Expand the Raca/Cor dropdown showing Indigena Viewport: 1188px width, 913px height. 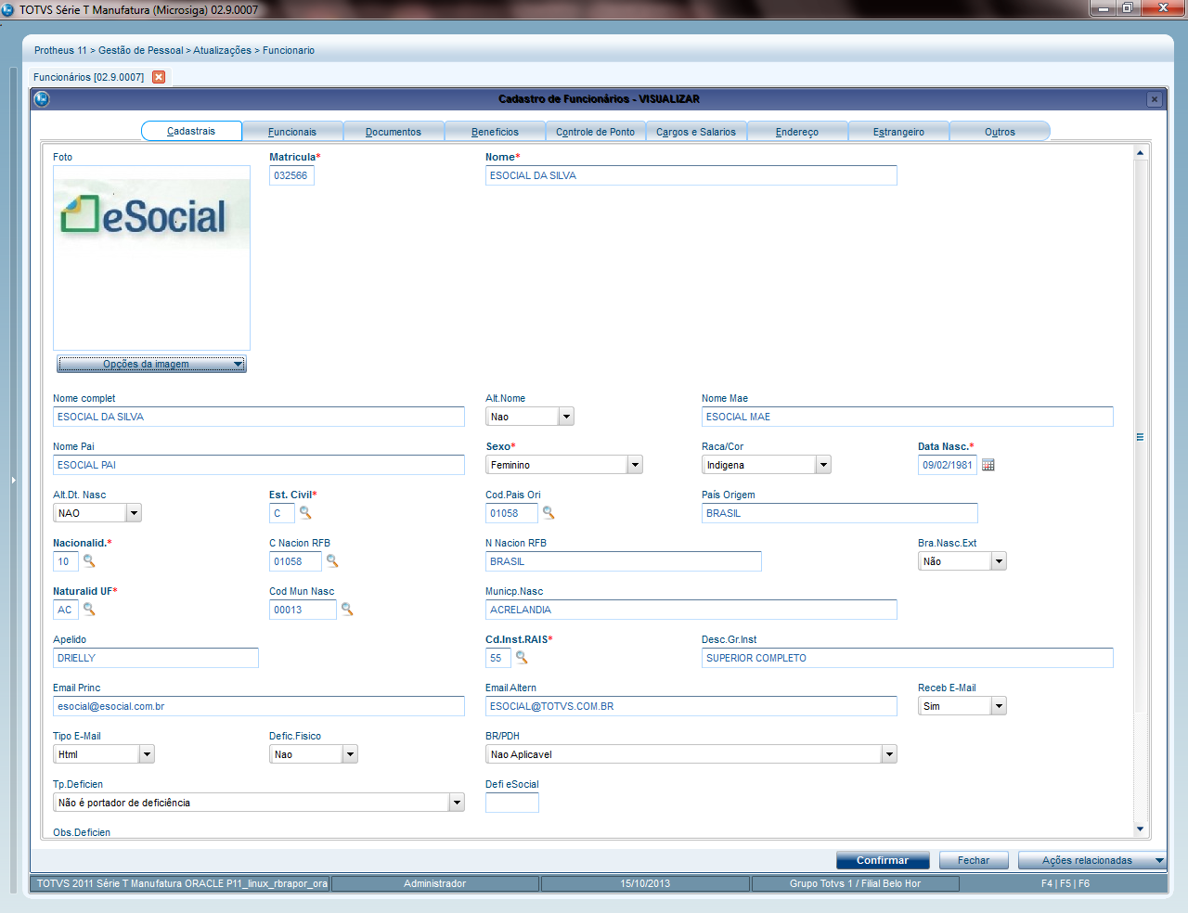coord(823,465)
